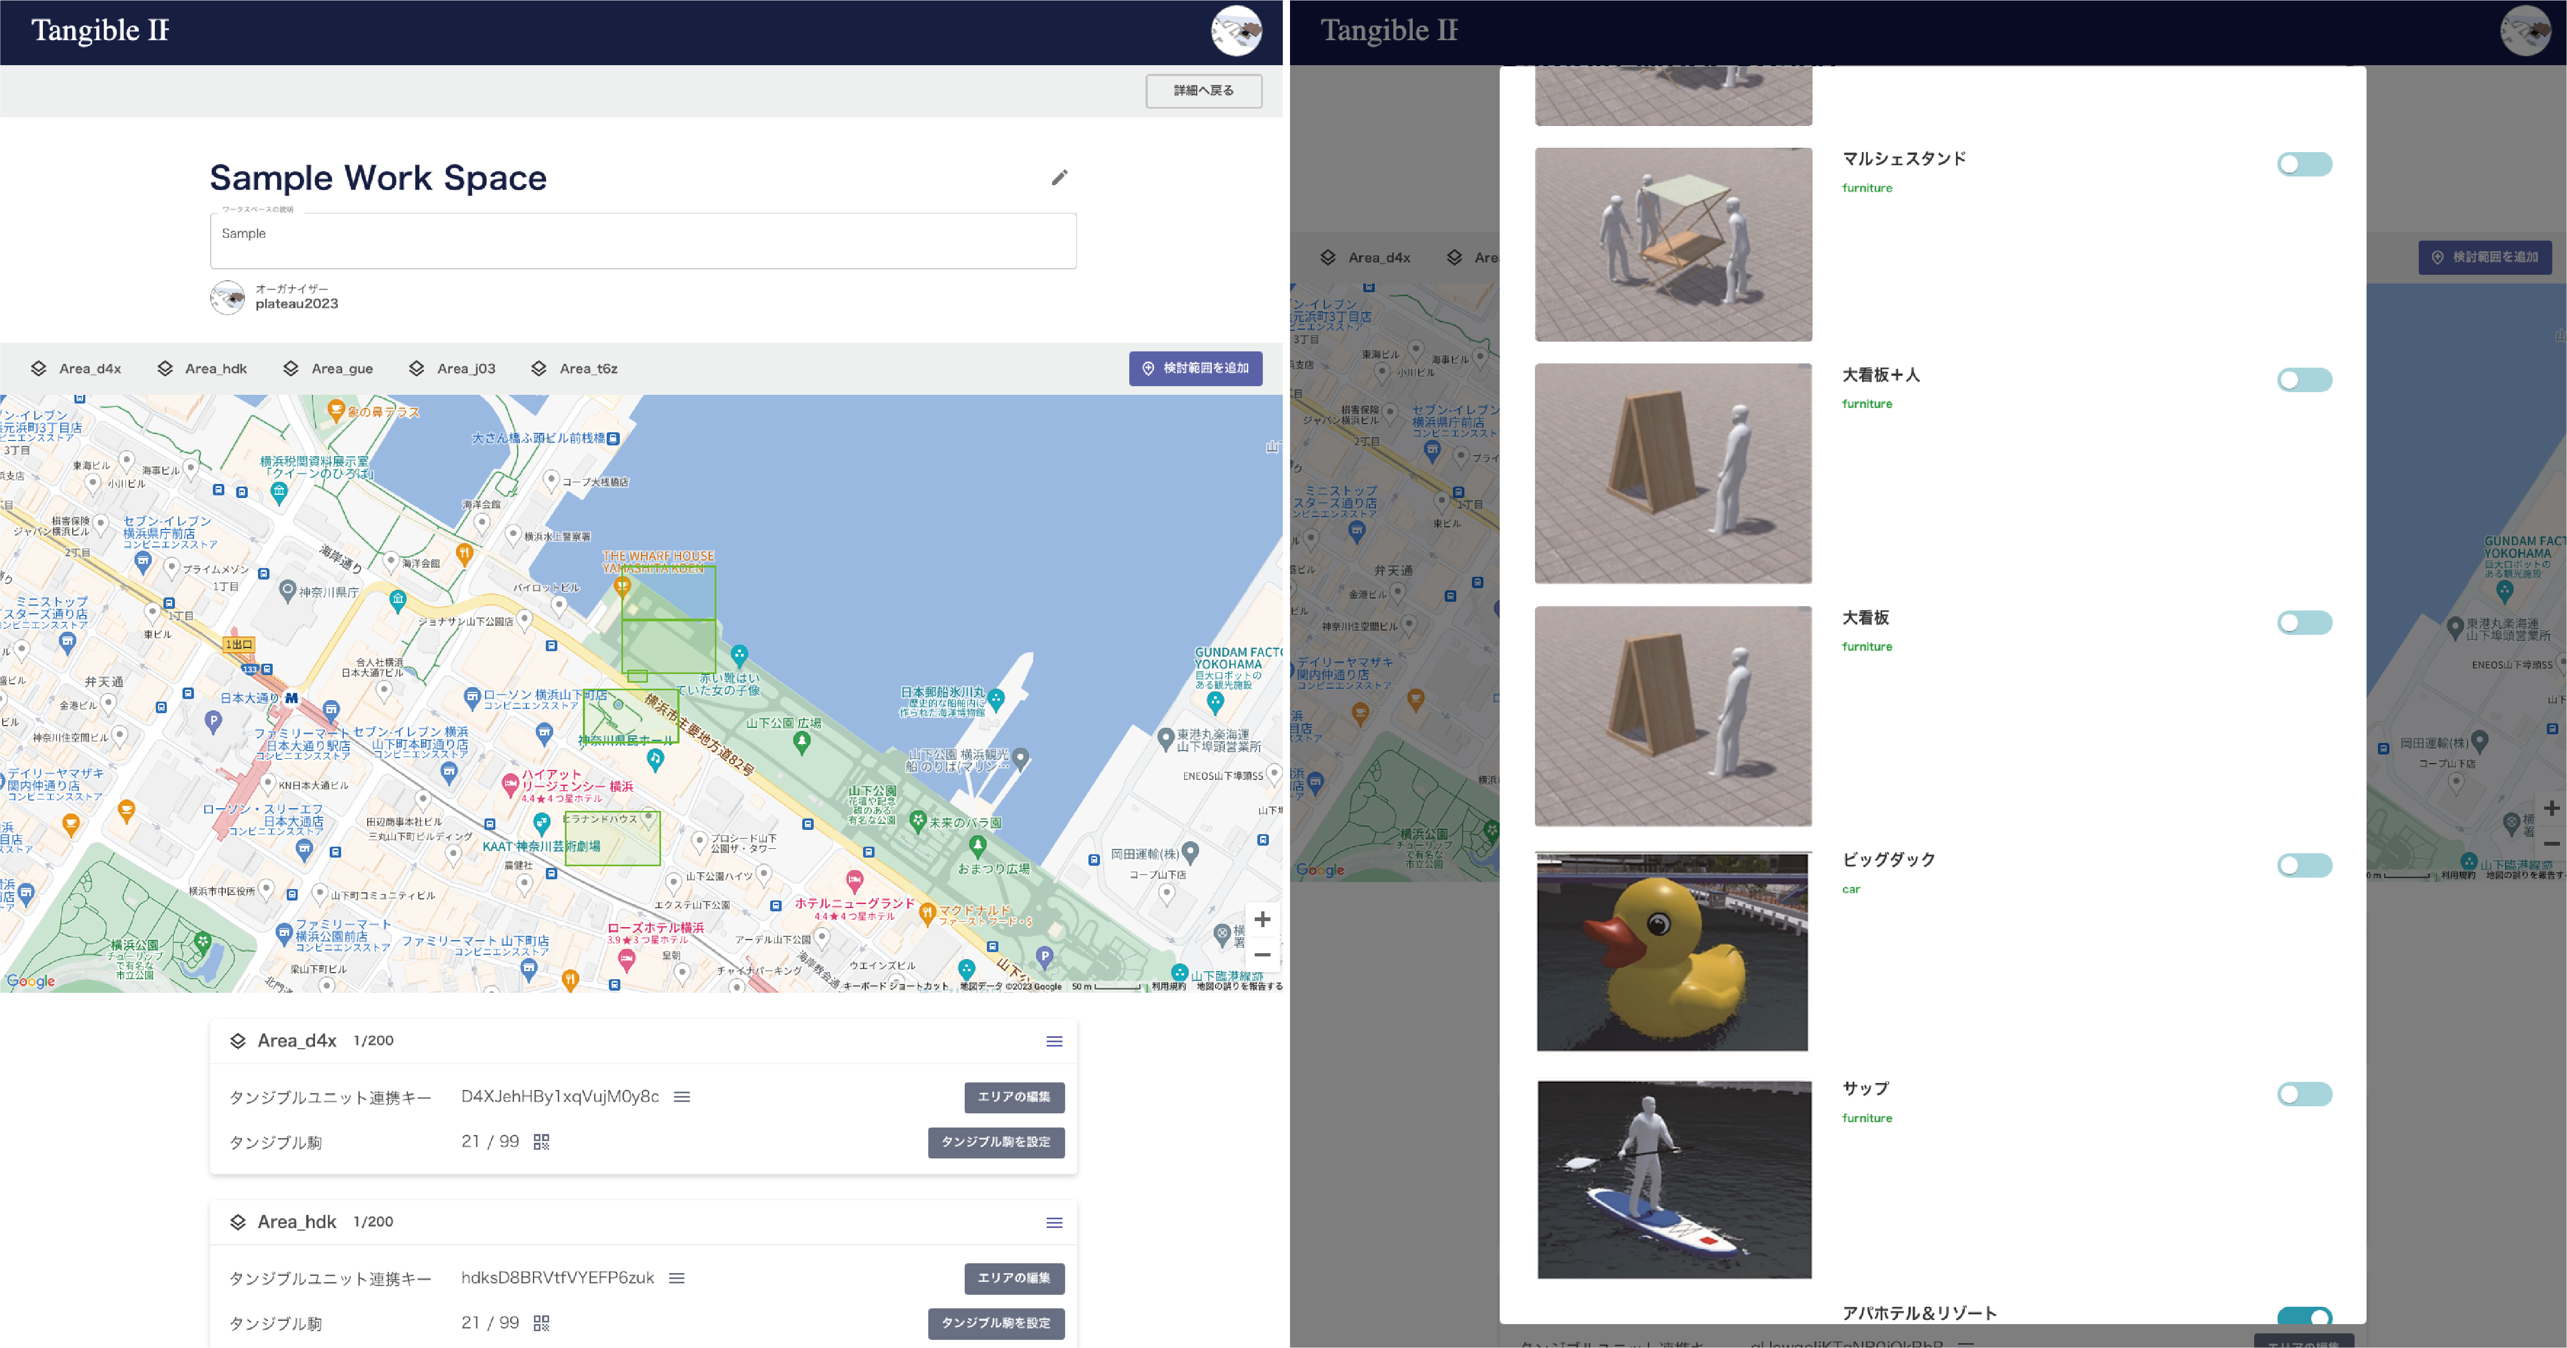Click the pencil edit icon beside Sample Work Space
2567x1348 pixels.
point(1059,178)
